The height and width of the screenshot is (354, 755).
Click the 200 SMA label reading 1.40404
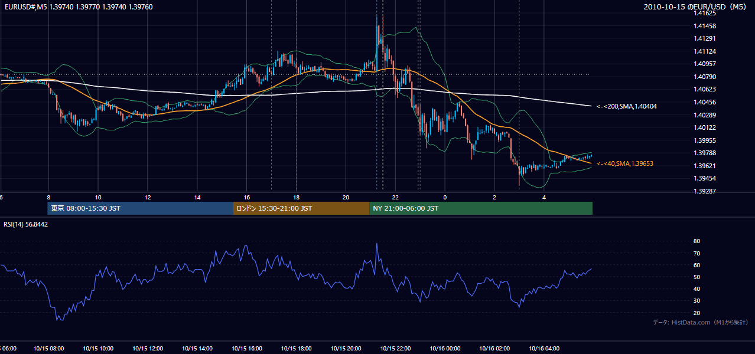click(x=627, y=106)
